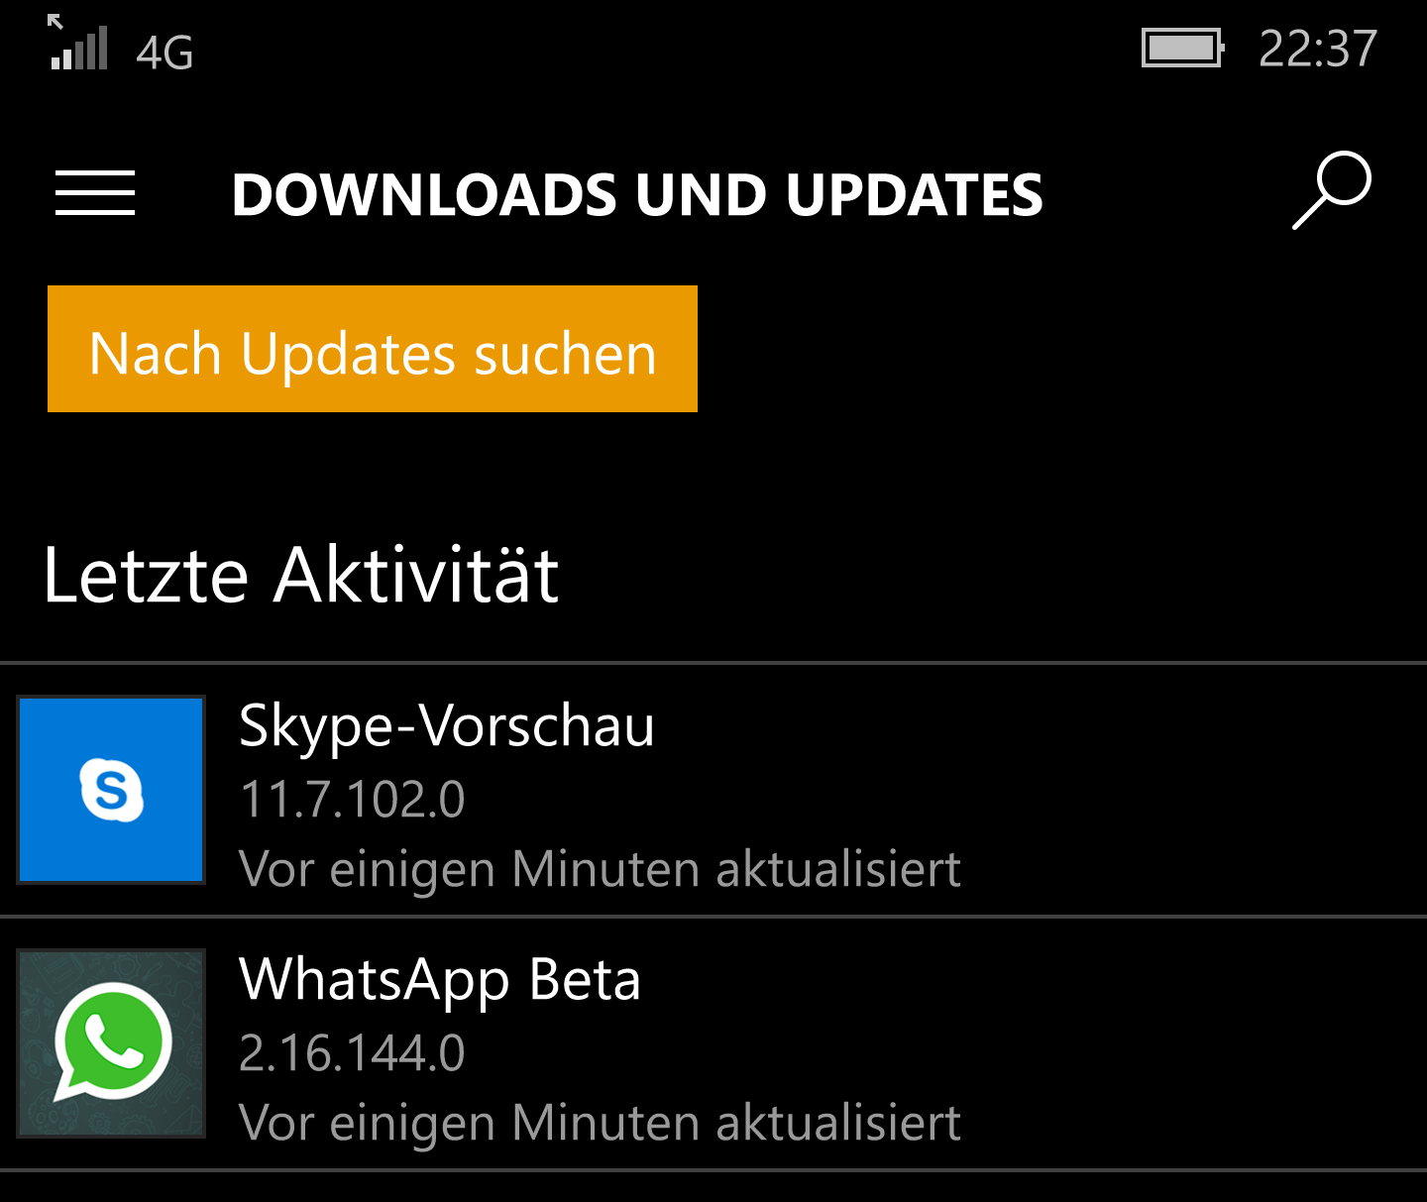Open the WhatsApp Beta entry title

[x=440, y=980]
